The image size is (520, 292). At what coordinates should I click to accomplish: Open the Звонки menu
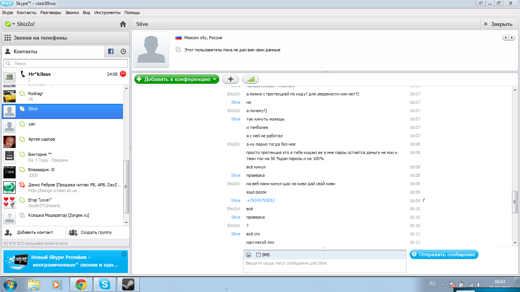(72, 13)
